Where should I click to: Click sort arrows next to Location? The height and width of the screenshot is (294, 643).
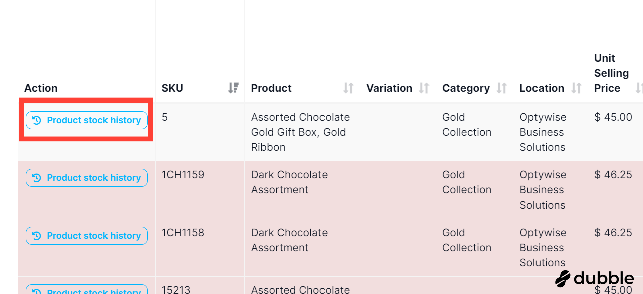point(576,88)
